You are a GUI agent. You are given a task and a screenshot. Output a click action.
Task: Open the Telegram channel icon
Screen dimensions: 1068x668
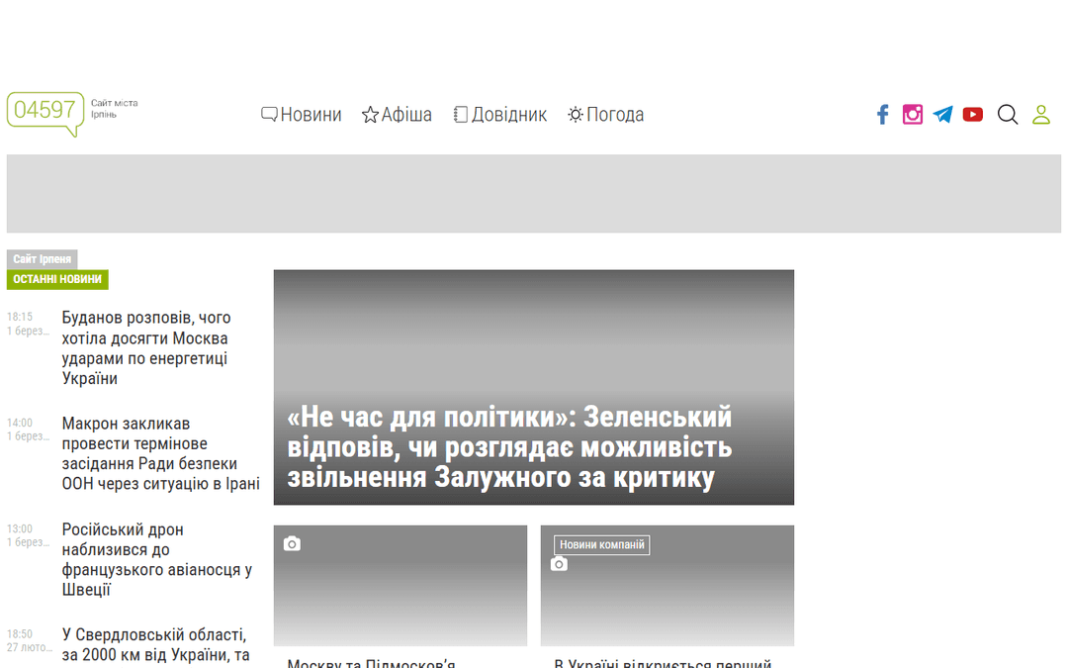942,115
